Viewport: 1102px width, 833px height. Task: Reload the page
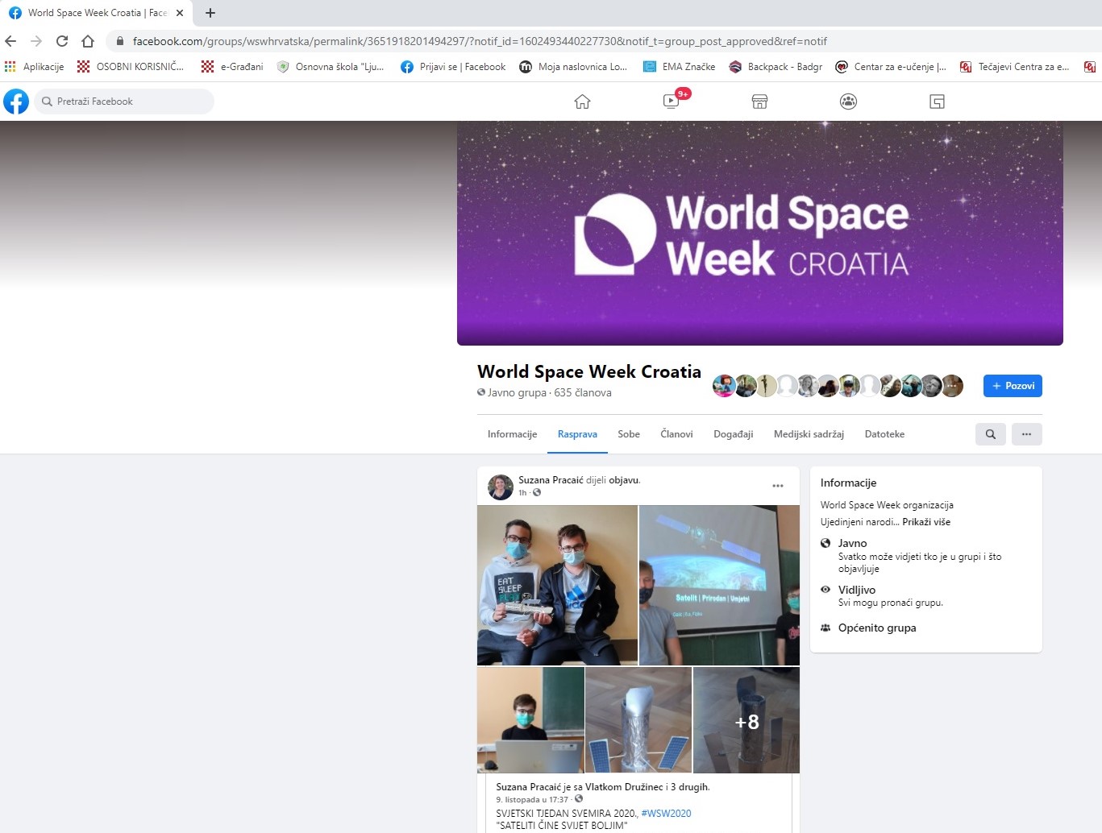point(62,41)
